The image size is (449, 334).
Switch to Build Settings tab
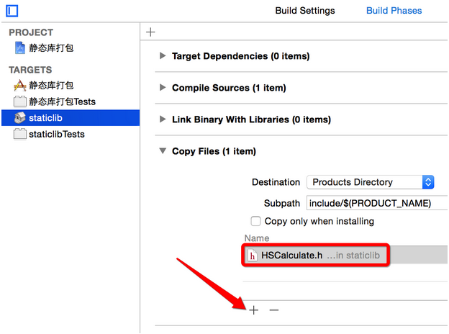click(305, 11)
